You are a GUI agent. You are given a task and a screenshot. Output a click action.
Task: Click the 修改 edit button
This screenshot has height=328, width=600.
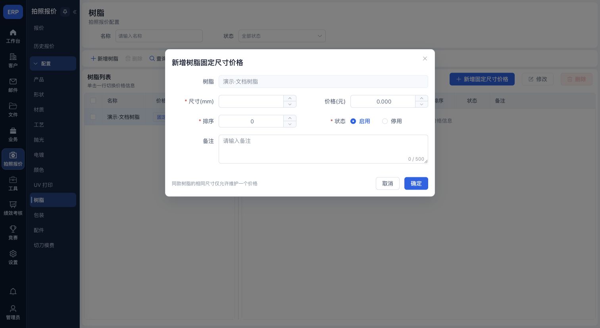[x=538, y=79]
